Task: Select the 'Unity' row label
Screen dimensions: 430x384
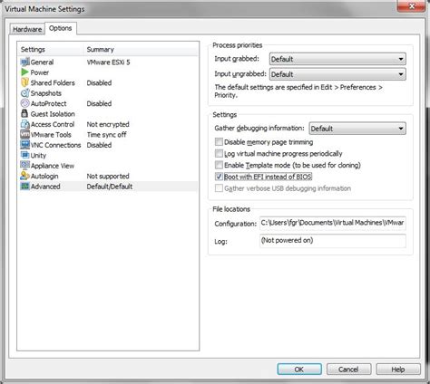Action: (38, 156)
